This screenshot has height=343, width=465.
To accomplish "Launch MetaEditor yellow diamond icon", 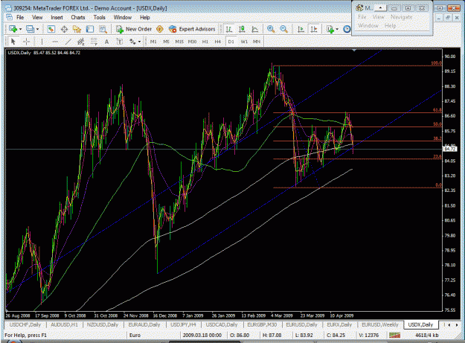I will (159, 29).
